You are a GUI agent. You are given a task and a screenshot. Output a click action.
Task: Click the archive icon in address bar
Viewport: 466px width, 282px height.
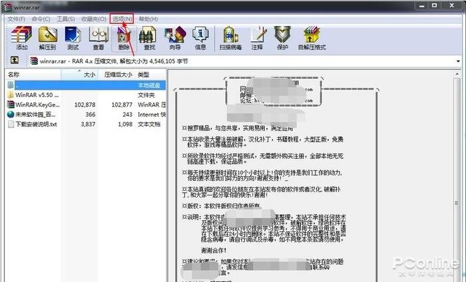[34, 61]
